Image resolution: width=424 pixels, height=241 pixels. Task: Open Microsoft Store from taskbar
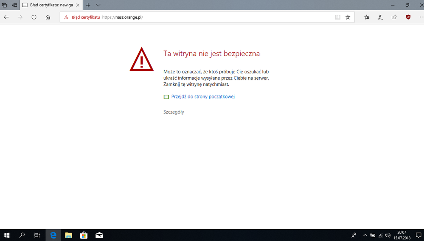point(84,235)
